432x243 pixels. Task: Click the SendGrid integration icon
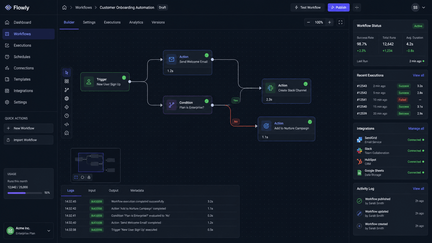[x=359, y=140]
